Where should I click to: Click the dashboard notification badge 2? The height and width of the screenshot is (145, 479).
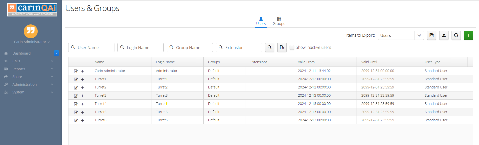(x=56, y=53)
